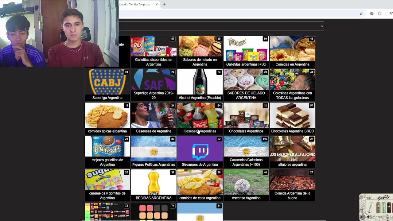
Task: Open mejores galletitas de Argentina template
Action: click(x=107, y=152)
